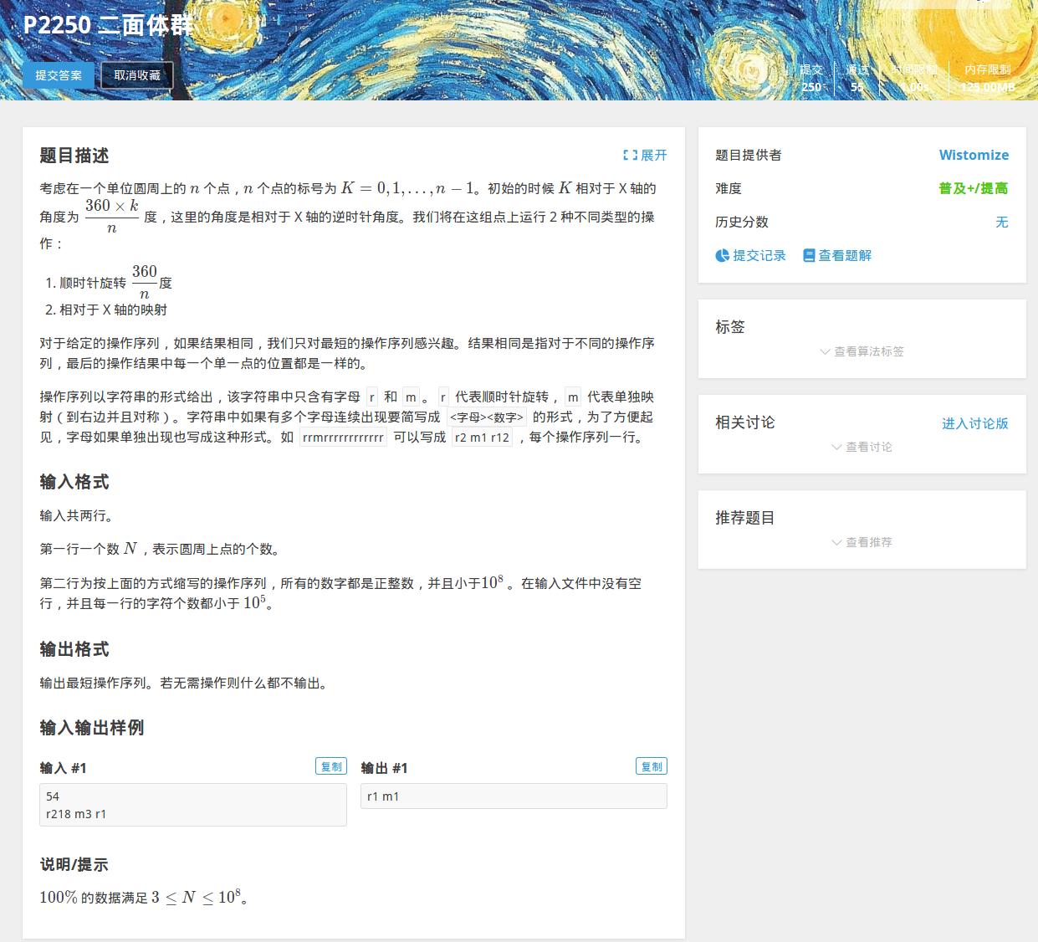The height and width of the screenshot is (942, 1038).
Task: Copy sample output #1 with 复制
Action: [652, 766]
